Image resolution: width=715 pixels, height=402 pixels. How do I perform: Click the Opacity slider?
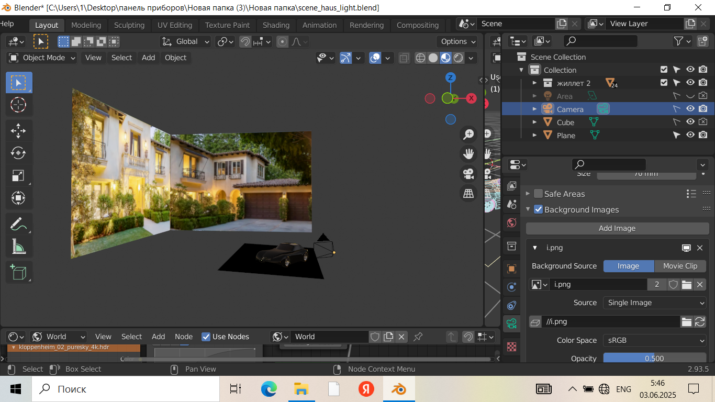coord(654,359)
